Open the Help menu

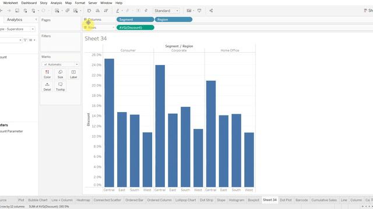[119, 3]
